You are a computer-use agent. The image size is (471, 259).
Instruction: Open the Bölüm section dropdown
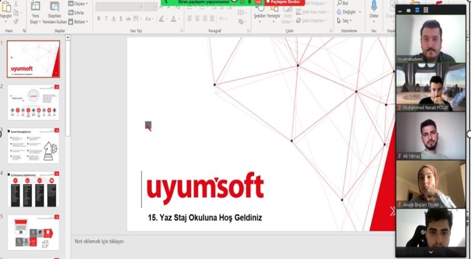pos(78,22)
